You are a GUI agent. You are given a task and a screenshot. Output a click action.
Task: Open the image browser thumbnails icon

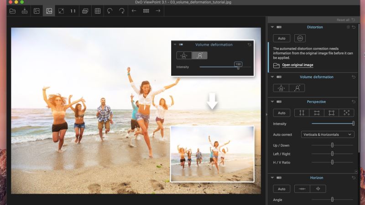pos(146,11)
